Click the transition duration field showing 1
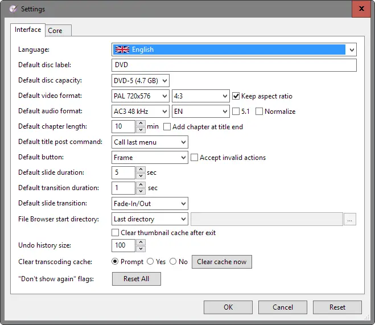The height and width of the screenshot is (325, 375). [123, 188]
